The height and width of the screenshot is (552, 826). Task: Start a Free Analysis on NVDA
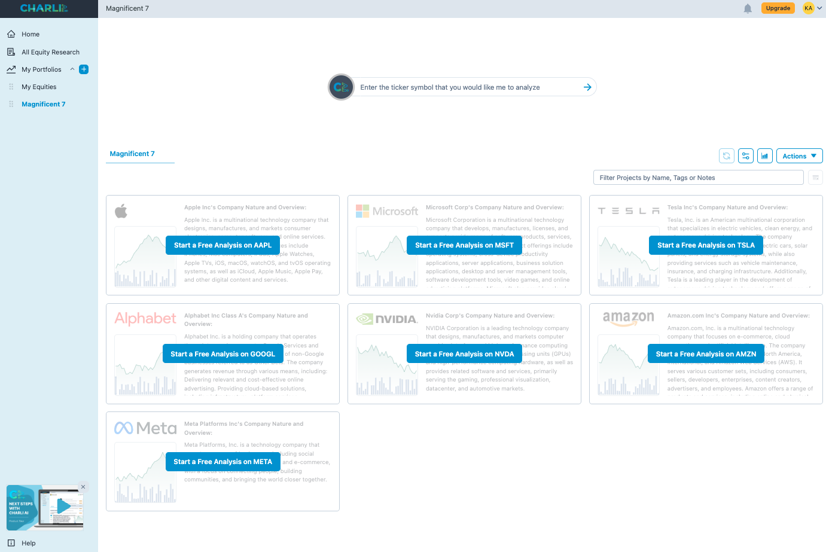(464, 354)
